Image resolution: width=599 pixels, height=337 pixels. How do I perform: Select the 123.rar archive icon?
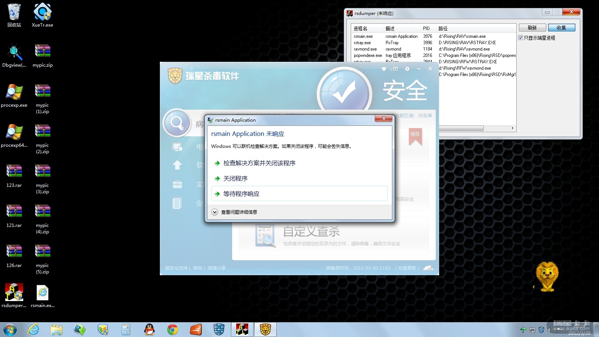tap(14, 176)
